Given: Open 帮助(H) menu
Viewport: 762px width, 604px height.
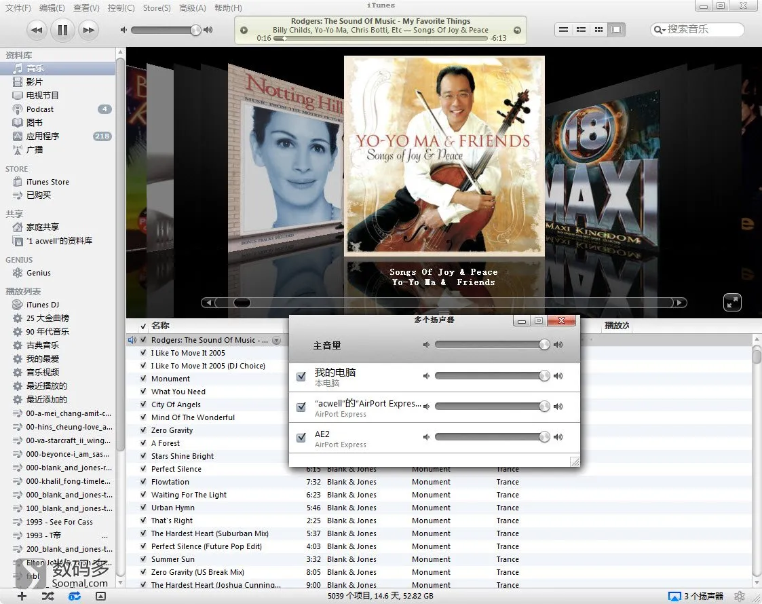Looking at the screenshot, I should 228,7.
